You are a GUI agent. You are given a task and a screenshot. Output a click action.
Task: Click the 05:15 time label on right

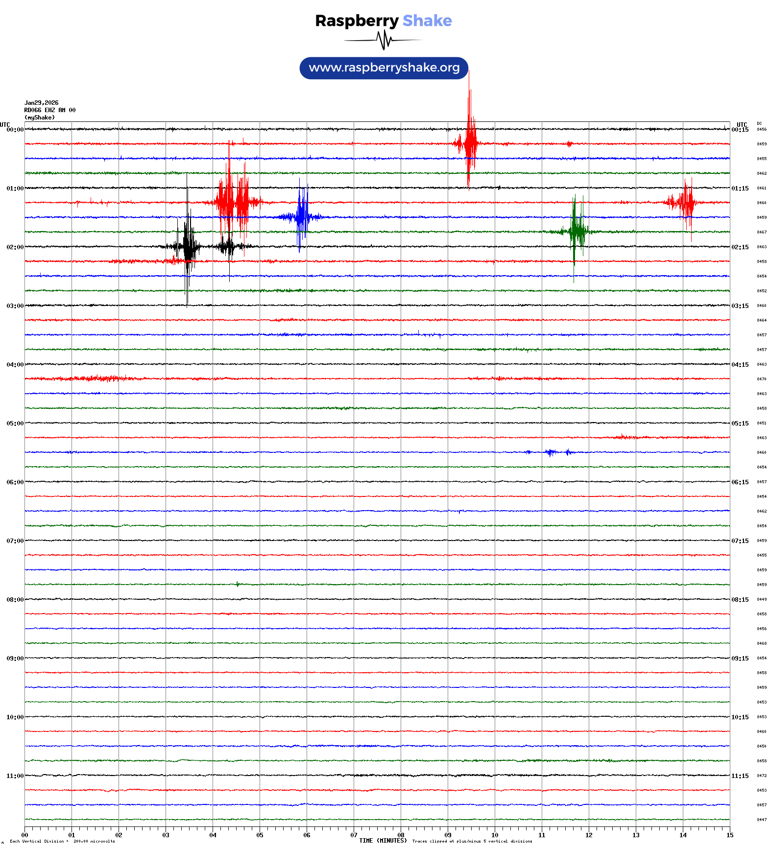pyautogui.click(x=740, y=424)
